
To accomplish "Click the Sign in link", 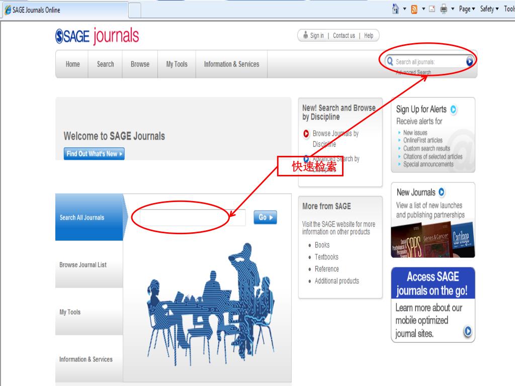I will (317, 36).
